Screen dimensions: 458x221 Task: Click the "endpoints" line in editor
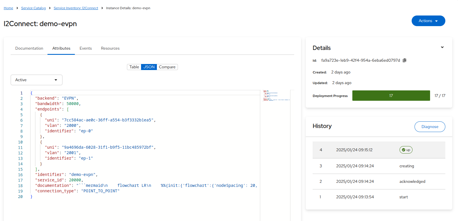52,109
